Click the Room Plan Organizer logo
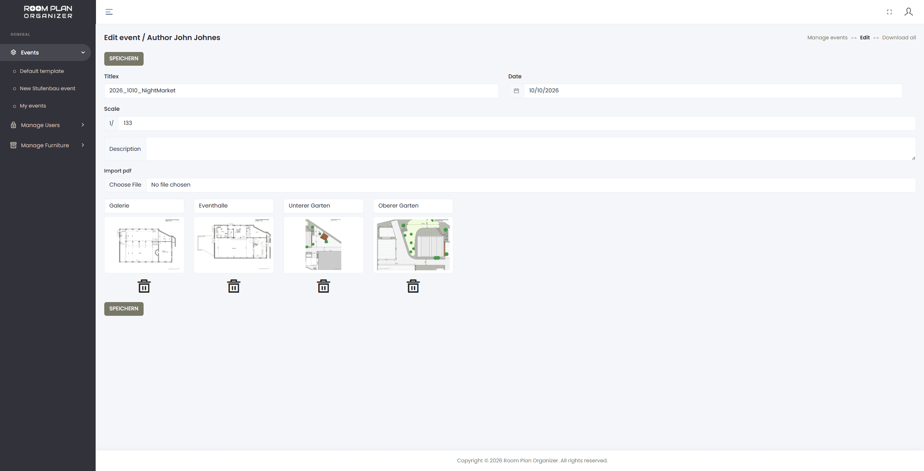Viewport: 924px width, 471px height. click(x=48, y=12)
